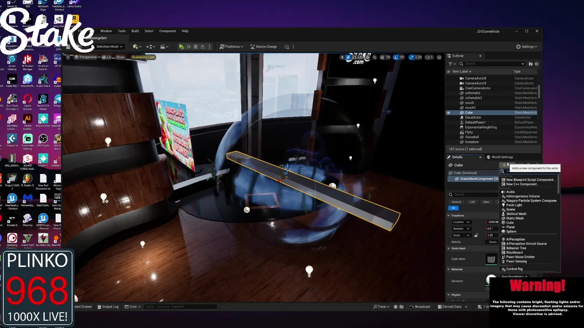Create a new folder in Outliner
This screenshot has width=584, height=328.
(x=531, y=64)
